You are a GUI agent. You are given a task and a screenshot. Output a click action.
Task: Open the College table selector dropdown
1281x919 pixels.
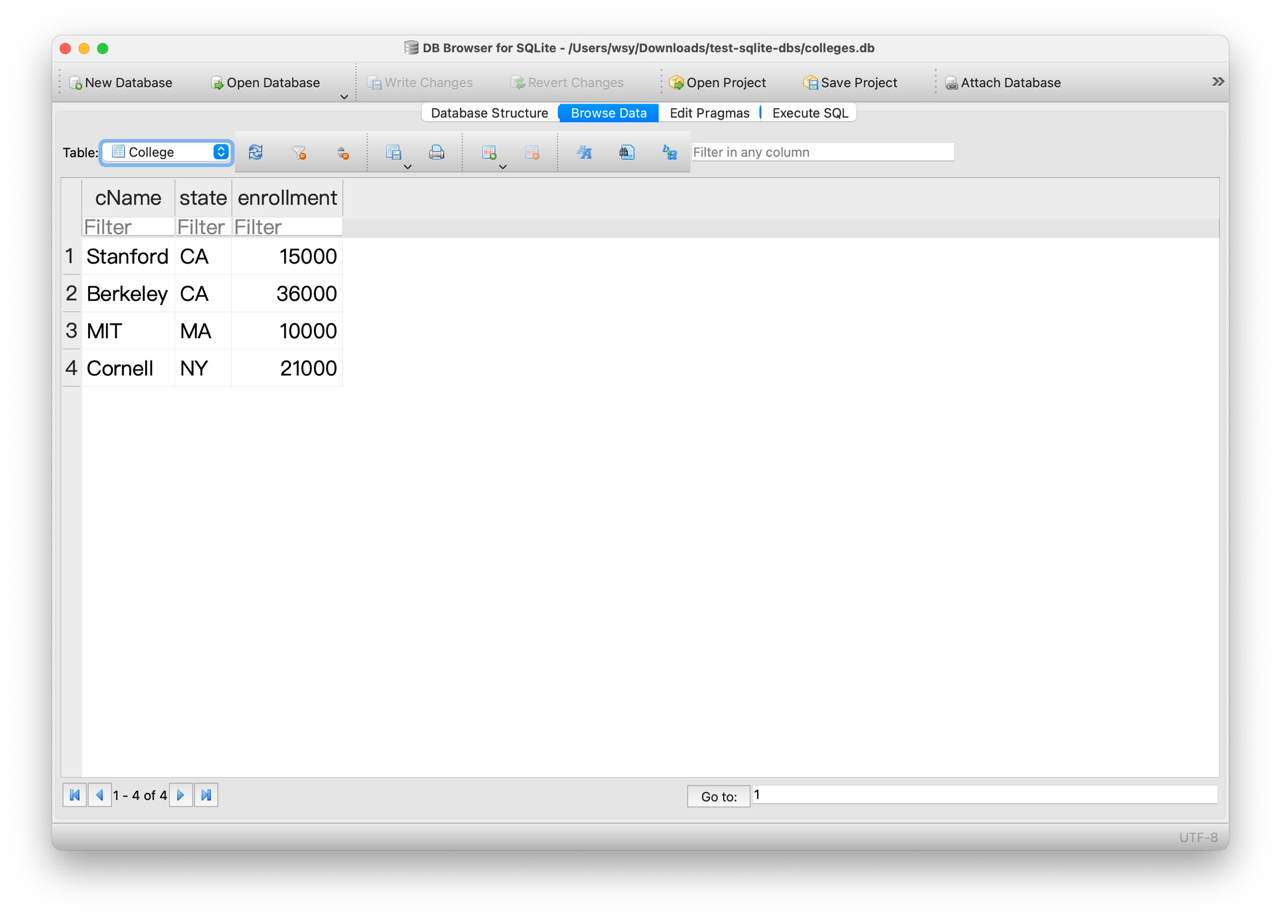[167, 152]
